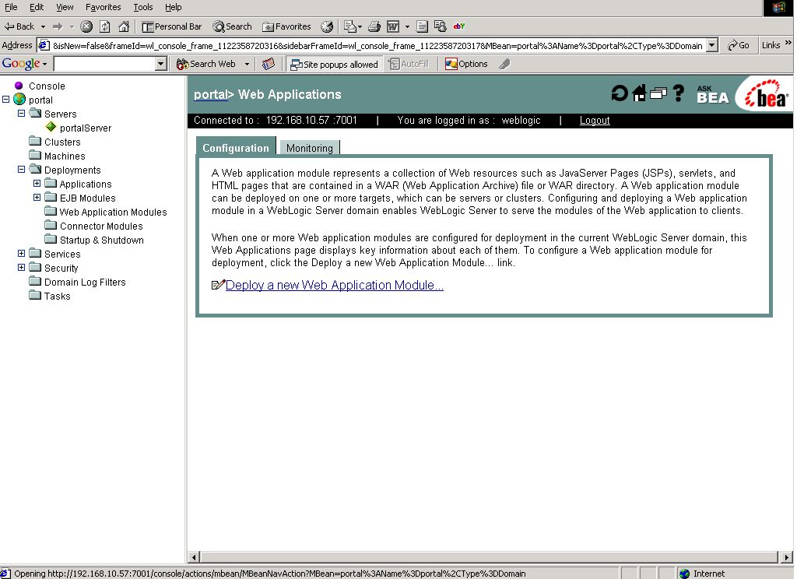Click Search Web on Google toolbar
This screenshot has height=579, width=797.
[205, 64]
